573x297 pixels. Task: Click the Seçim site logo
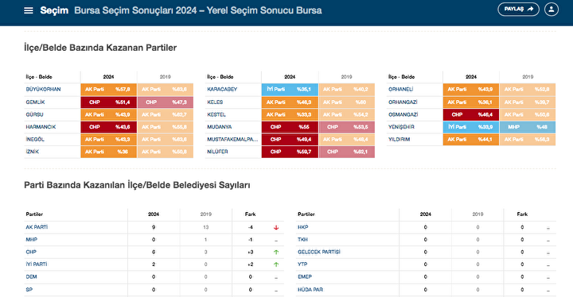(x=54, y=10)
